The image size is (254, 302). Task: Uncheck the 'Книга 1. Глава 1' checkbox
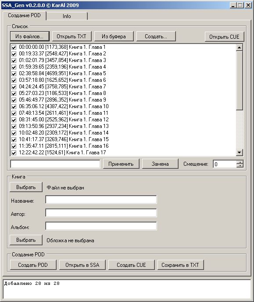(x=14, y=47)
